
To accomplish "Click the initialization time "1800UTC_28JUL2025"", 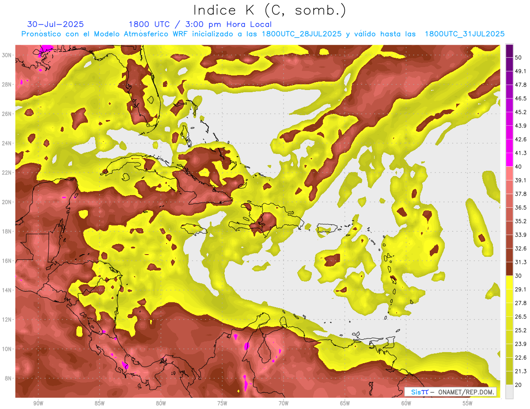I will tap(302, 34).
